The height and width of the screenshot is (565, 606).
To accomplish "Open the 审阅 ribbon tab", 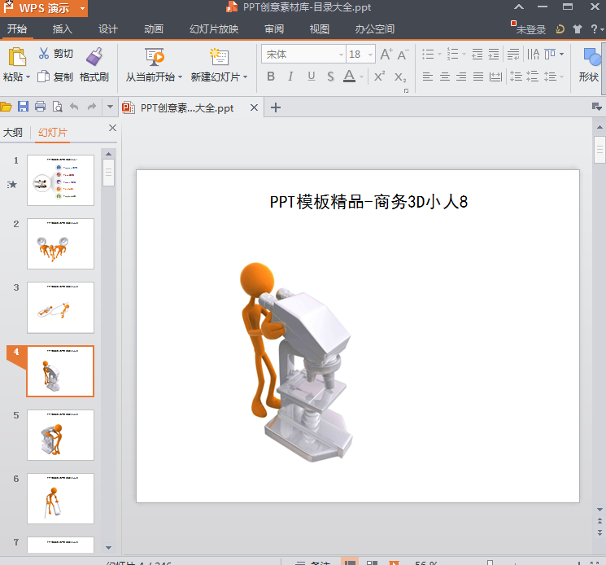I will (274, 29).
